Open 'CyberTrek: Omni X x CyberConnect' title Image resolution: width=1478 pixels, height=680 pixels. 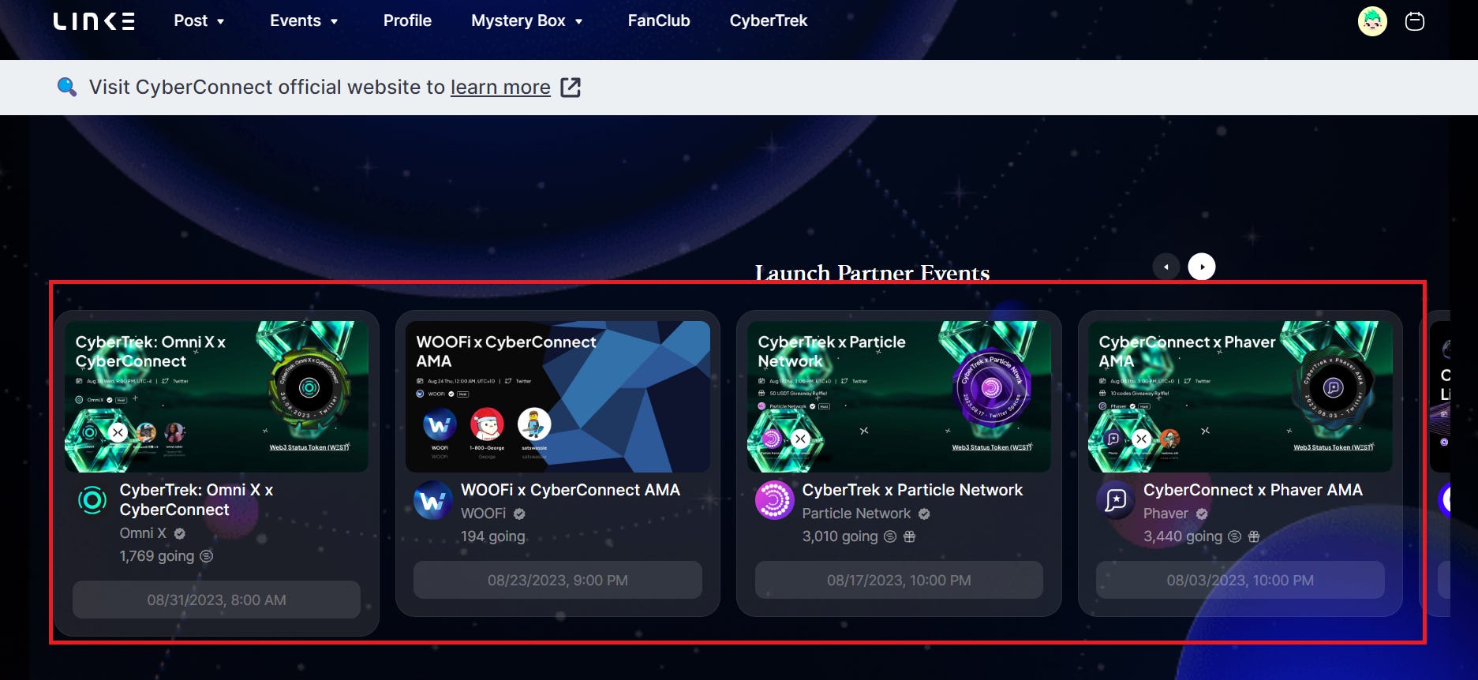[196, 499]
